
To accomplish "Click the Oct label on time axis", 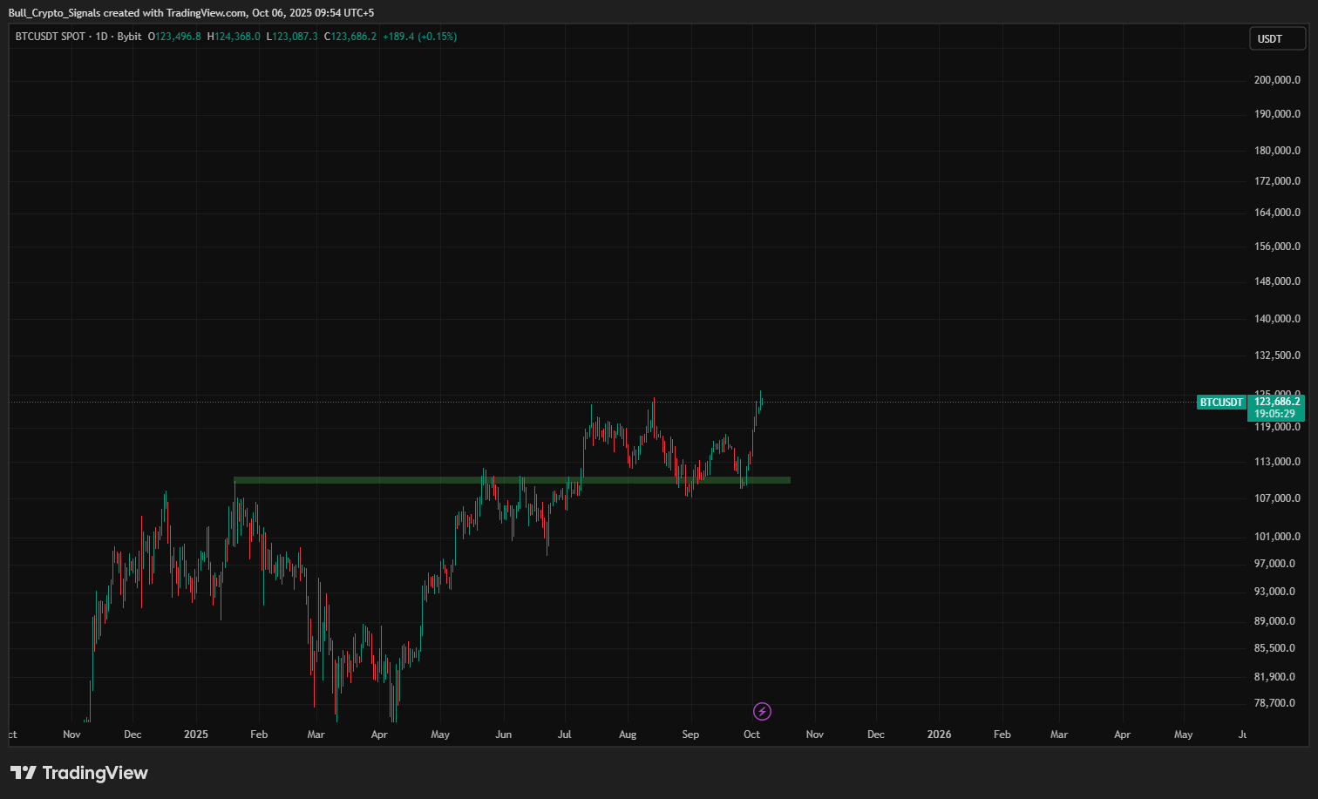I will pyautogui.click(x=751, y=735).
